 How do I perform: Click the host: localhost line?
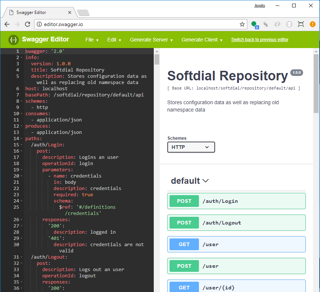[x=46, y=89]
